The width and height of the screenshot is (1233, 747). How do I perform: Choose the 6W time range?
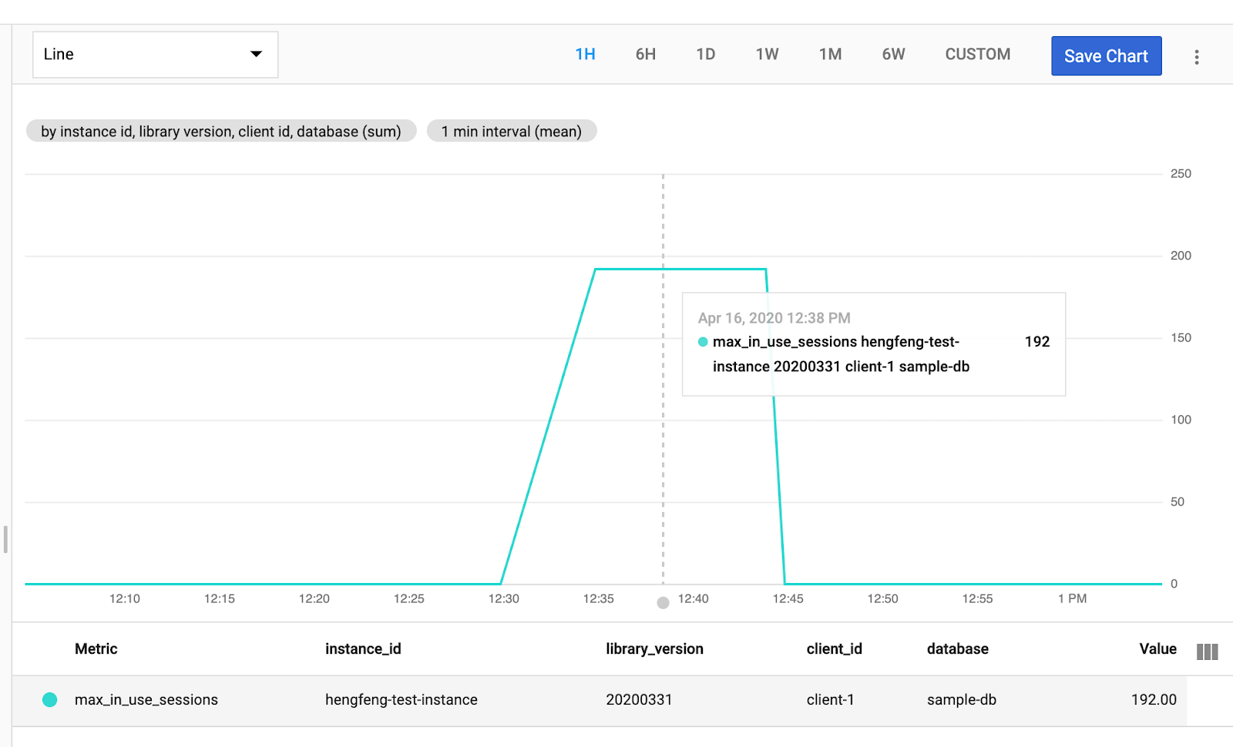click(x=892, y=54)
